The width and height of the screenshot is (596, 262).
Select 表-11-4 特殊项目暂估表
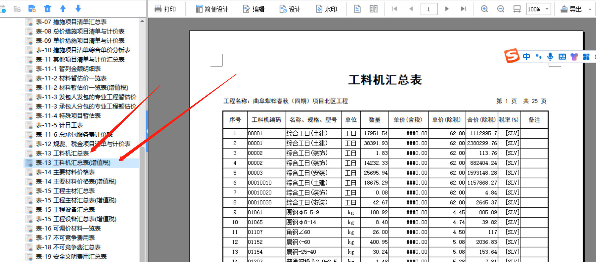[68, 116]
